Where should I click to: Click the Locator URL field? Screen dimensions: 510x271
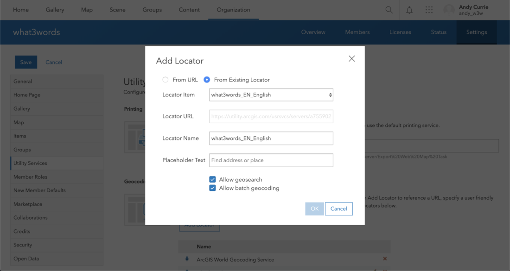[x=271, y=116]
